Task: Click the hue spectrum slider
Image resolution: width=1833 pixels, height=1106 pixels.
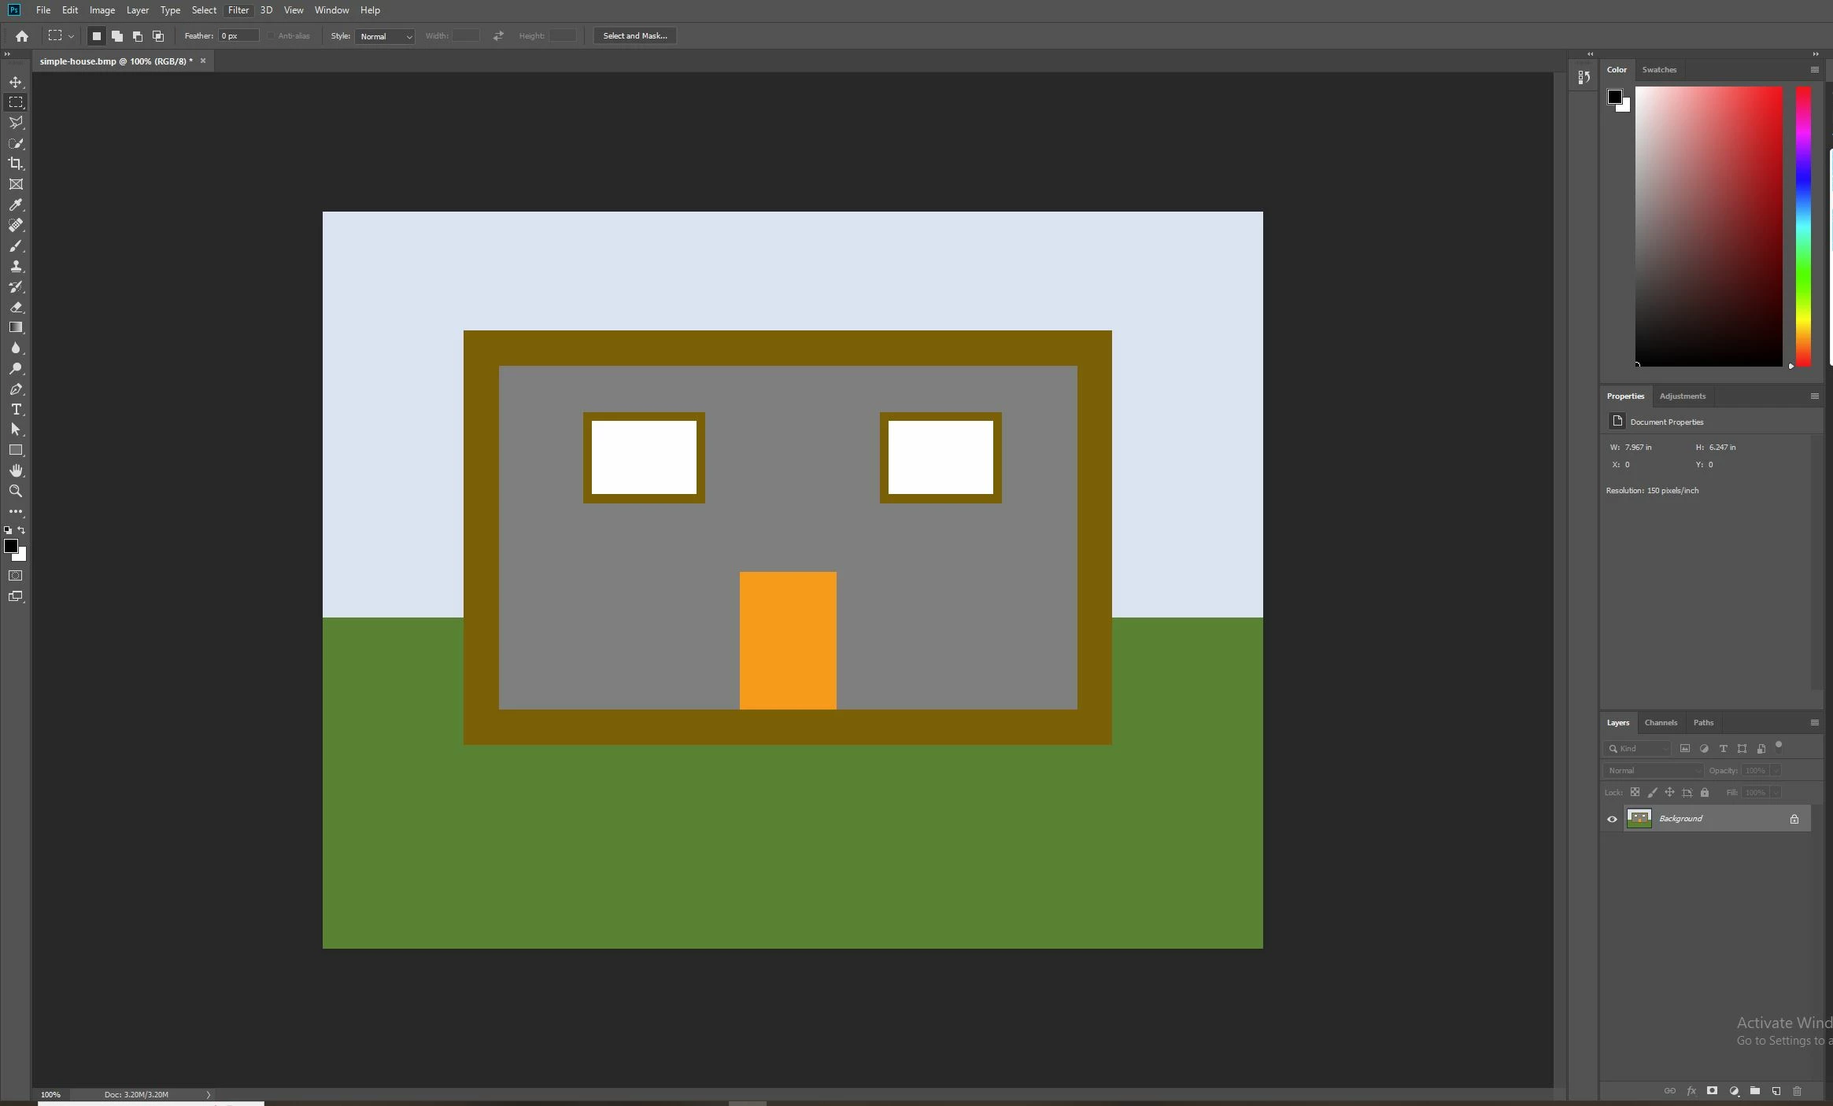Action: click(1803, 227)
